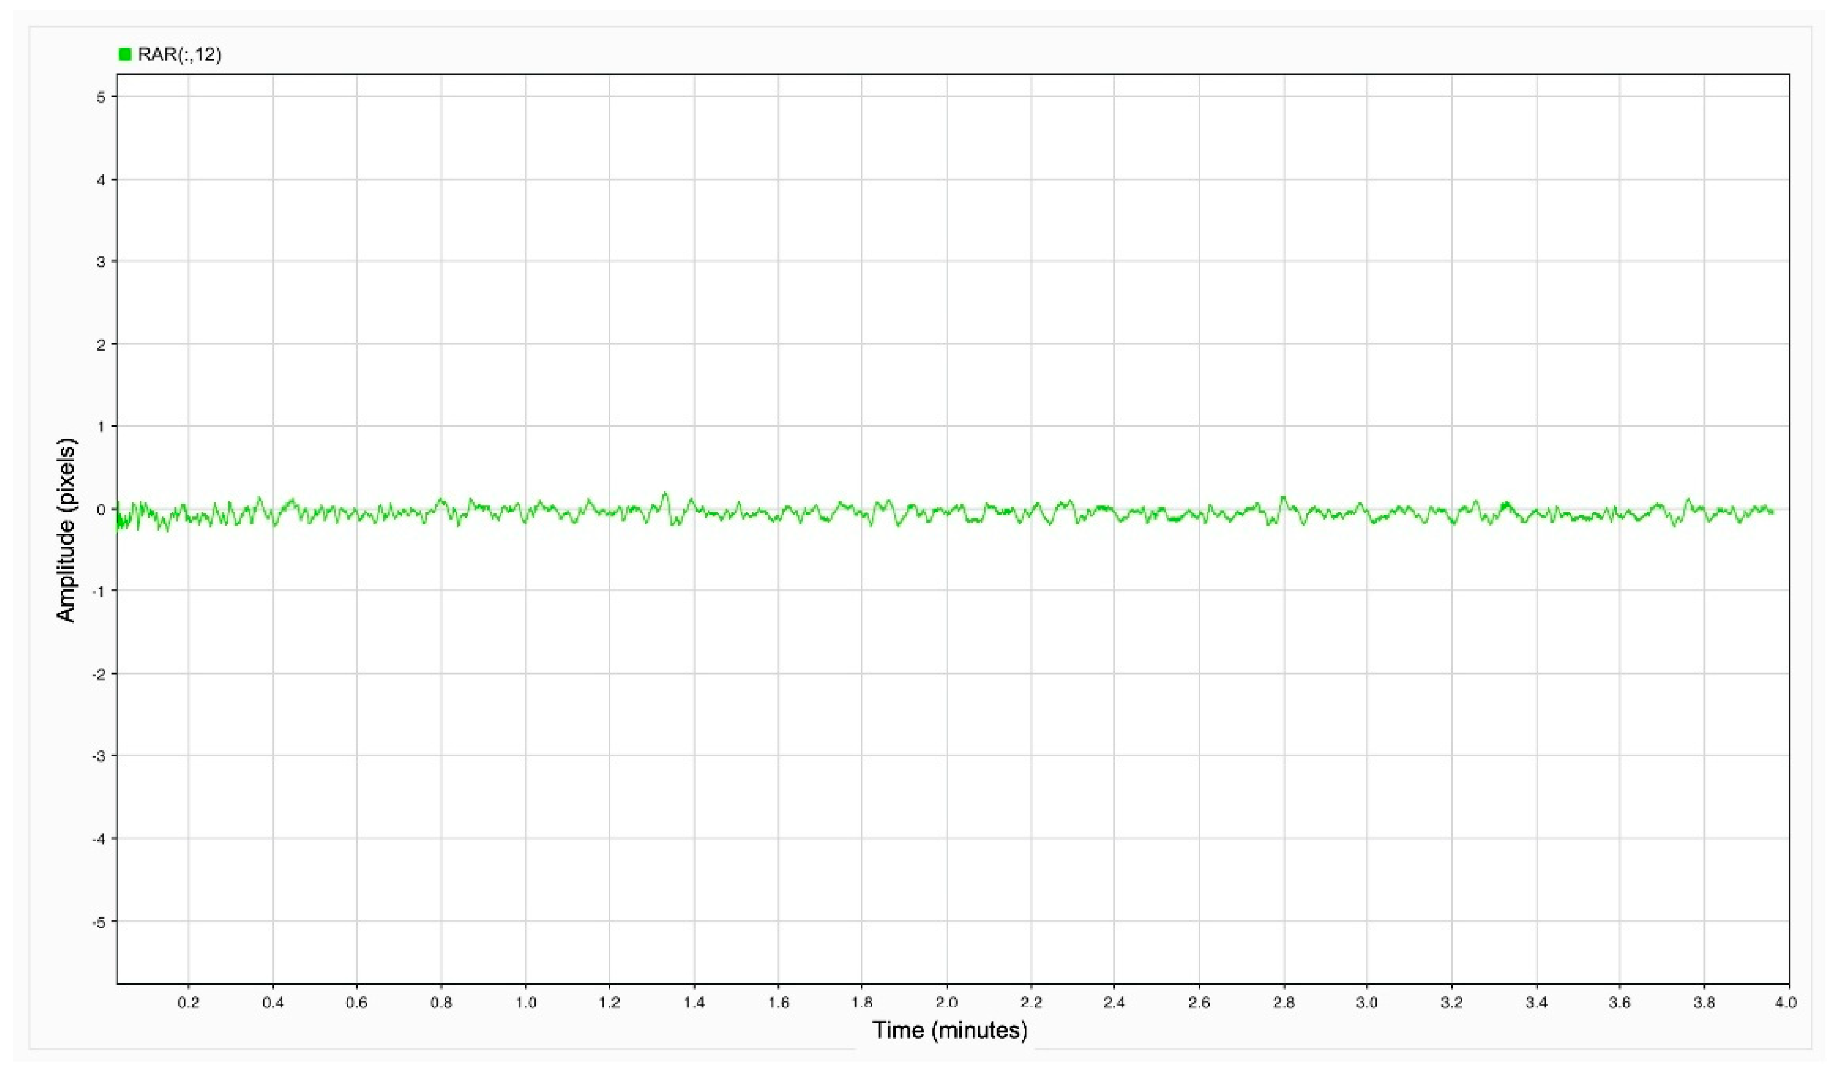This screenshot has height=1071, width=1831.
Task: Click the 2.8 tick on time axis
Action: [x=1283, y=1003]
